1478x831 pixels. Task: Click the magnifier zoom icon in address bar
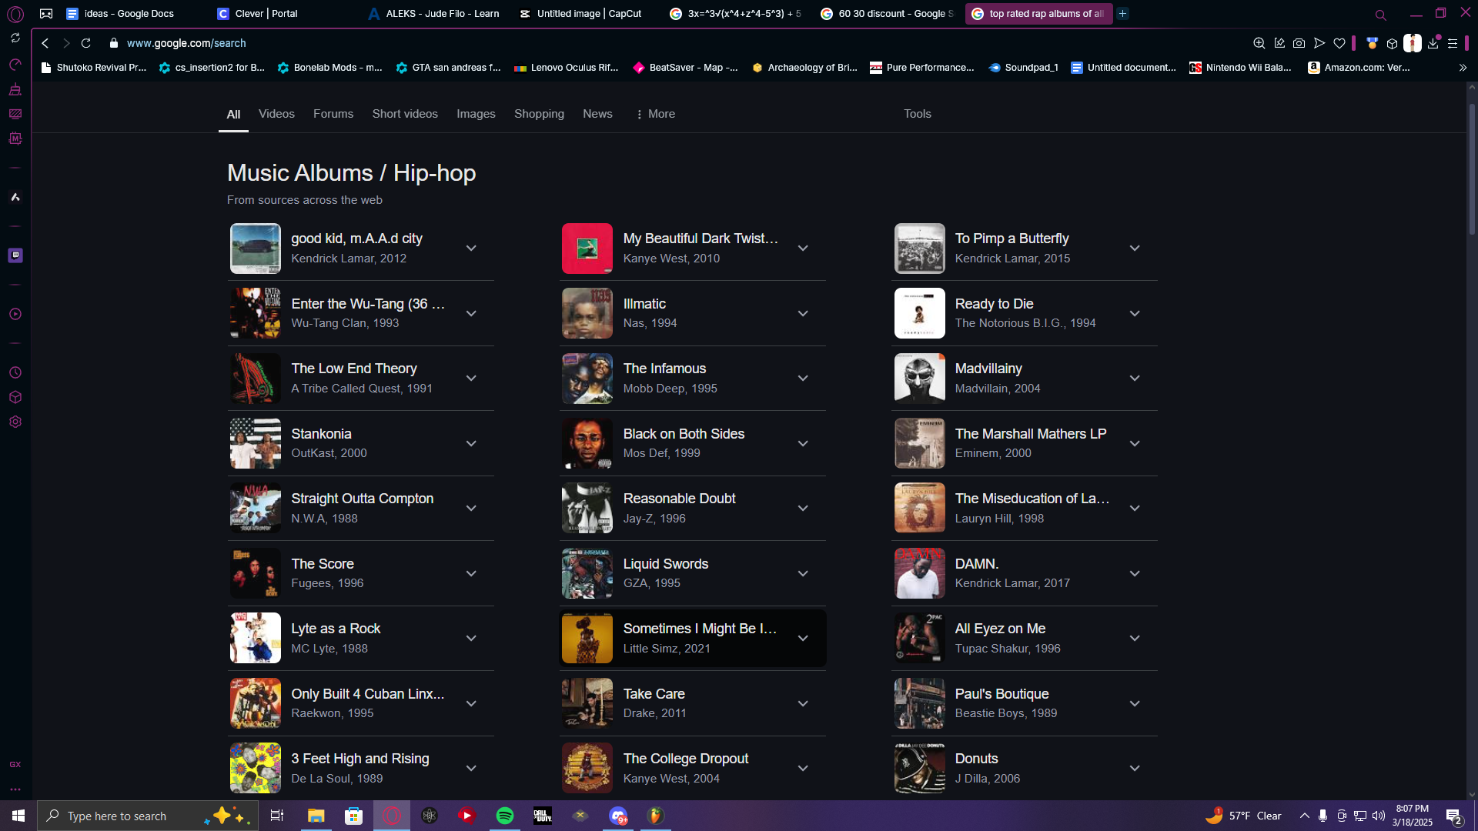pos(1259,43)
